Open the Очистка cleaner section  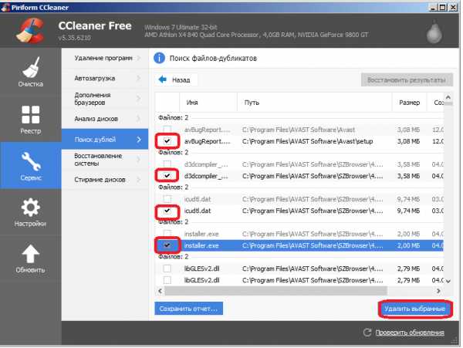pyautogui.click(x=30, y=72)
